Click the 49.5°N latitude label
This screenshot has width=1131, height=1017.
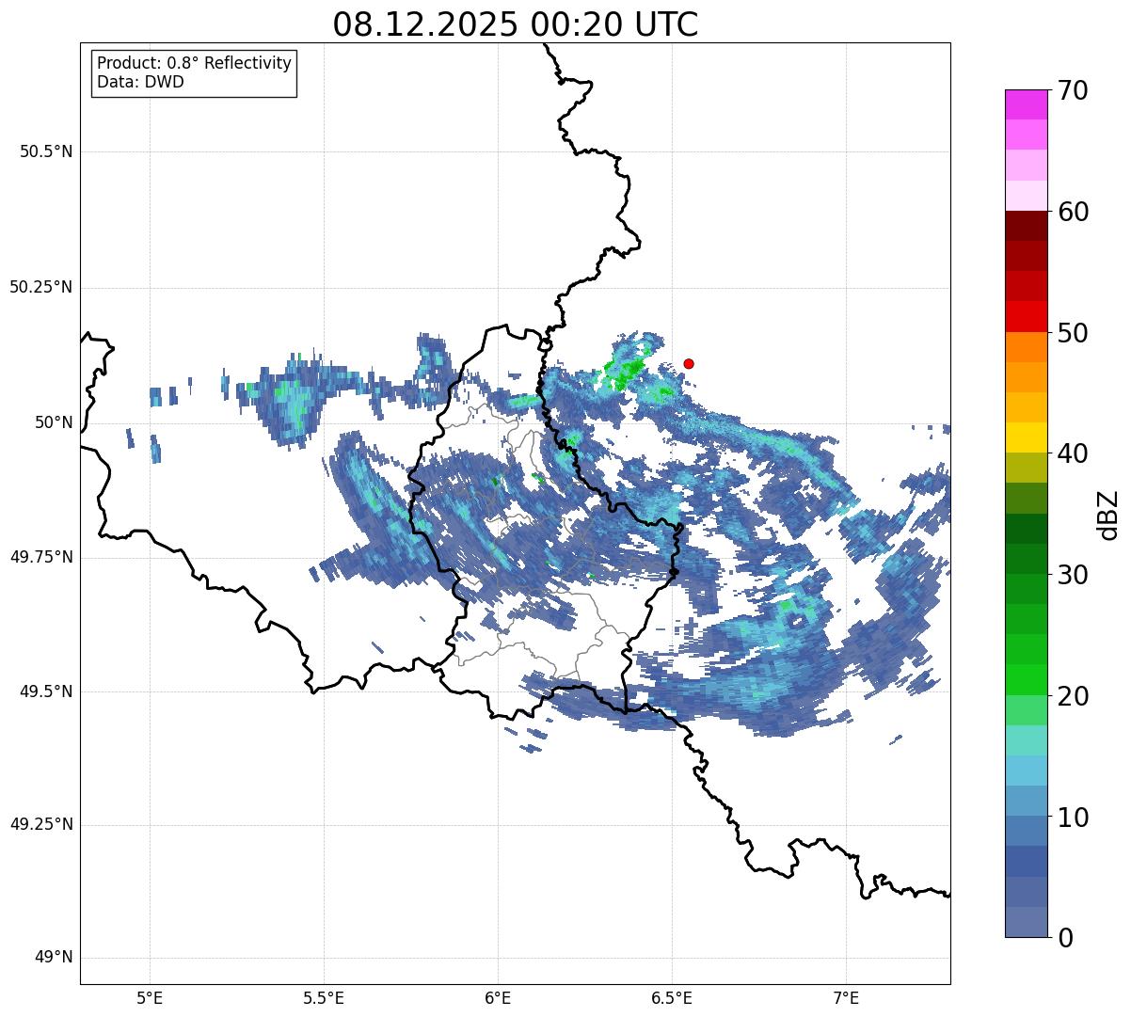(x=46, y=691)
